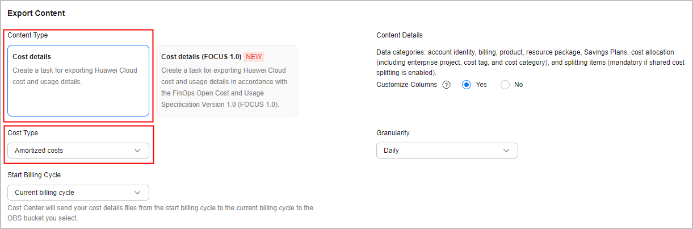693x229 pixels.
Task: Choose the Cost details (FOCUS 1.0) card
Action: click(227, 81)
